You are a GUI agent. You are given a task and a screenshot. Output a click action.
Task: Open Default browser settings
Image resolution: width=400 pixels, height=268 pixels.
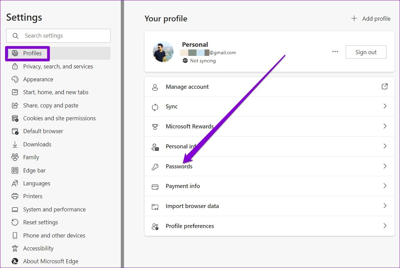58,131
